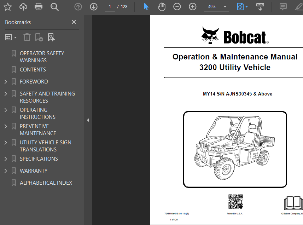Add this document to starred favorites
Image resolution: width=303 pixels, height=225 pixels.
coord(8,7)
